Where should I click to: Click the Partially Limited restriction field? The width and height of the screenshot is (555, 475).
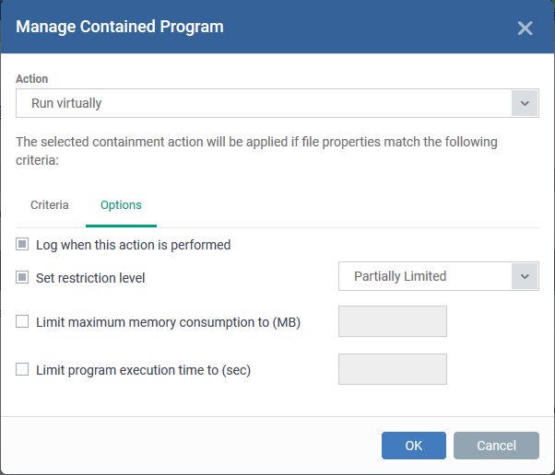[x=439, y=276]
